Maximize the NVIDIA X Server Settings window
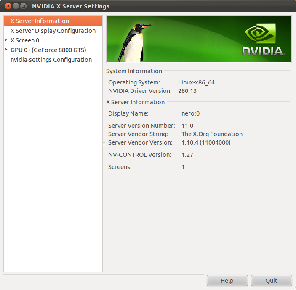This screenshot has height=290, width=296. (23, 6)
